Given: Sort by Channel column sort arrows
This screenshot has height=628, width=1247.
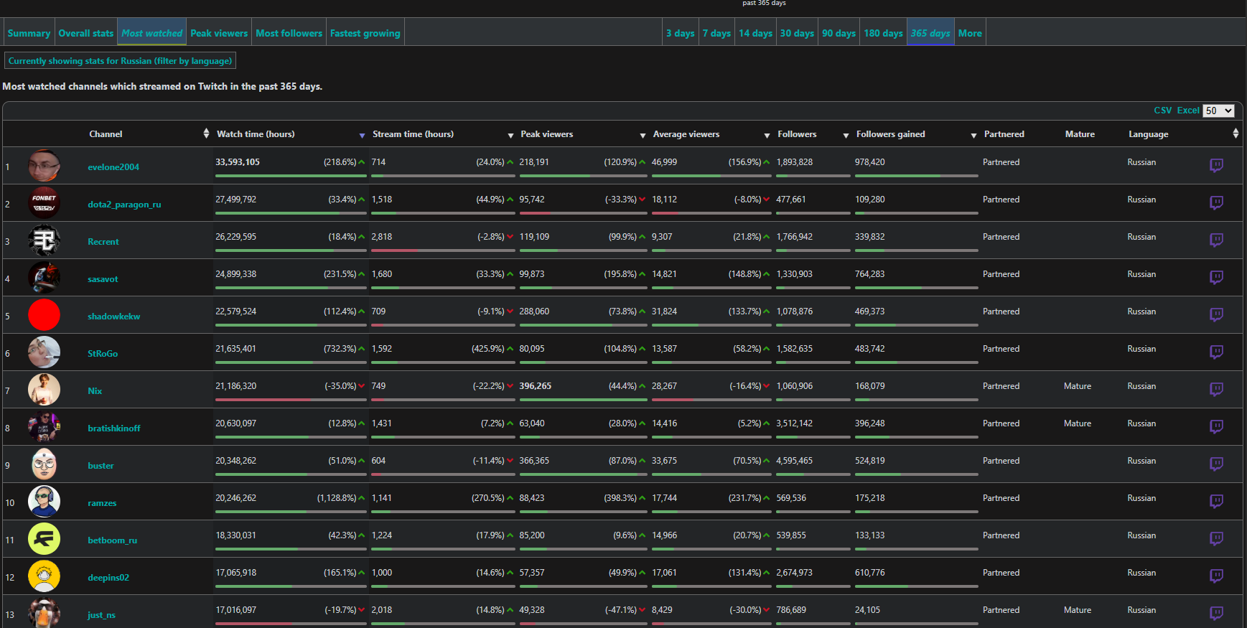Looking at the screenshot, I should [206, 133].
